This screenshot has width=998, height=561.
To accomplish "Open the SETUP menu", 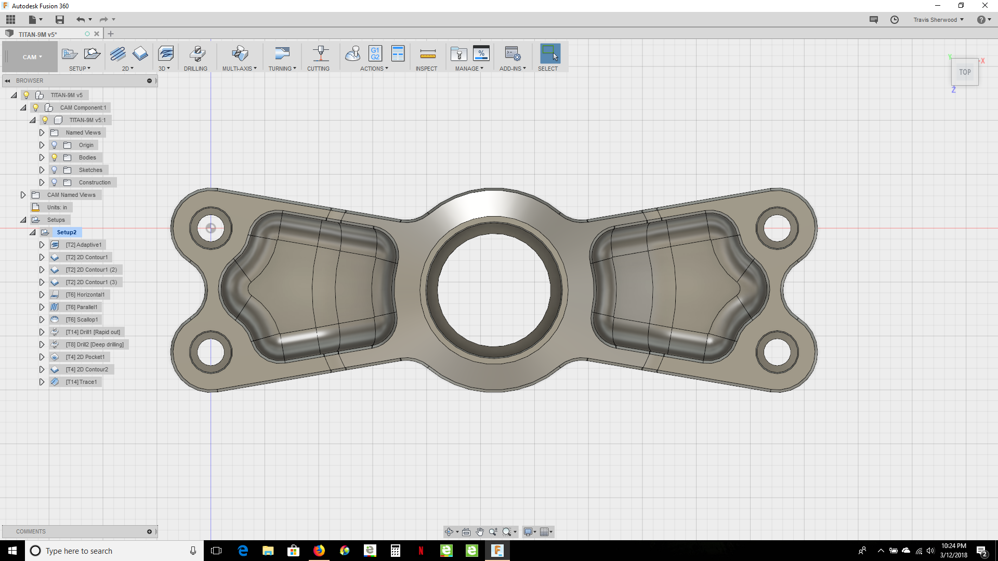I will pyautogui.click(x=80, y=69).
